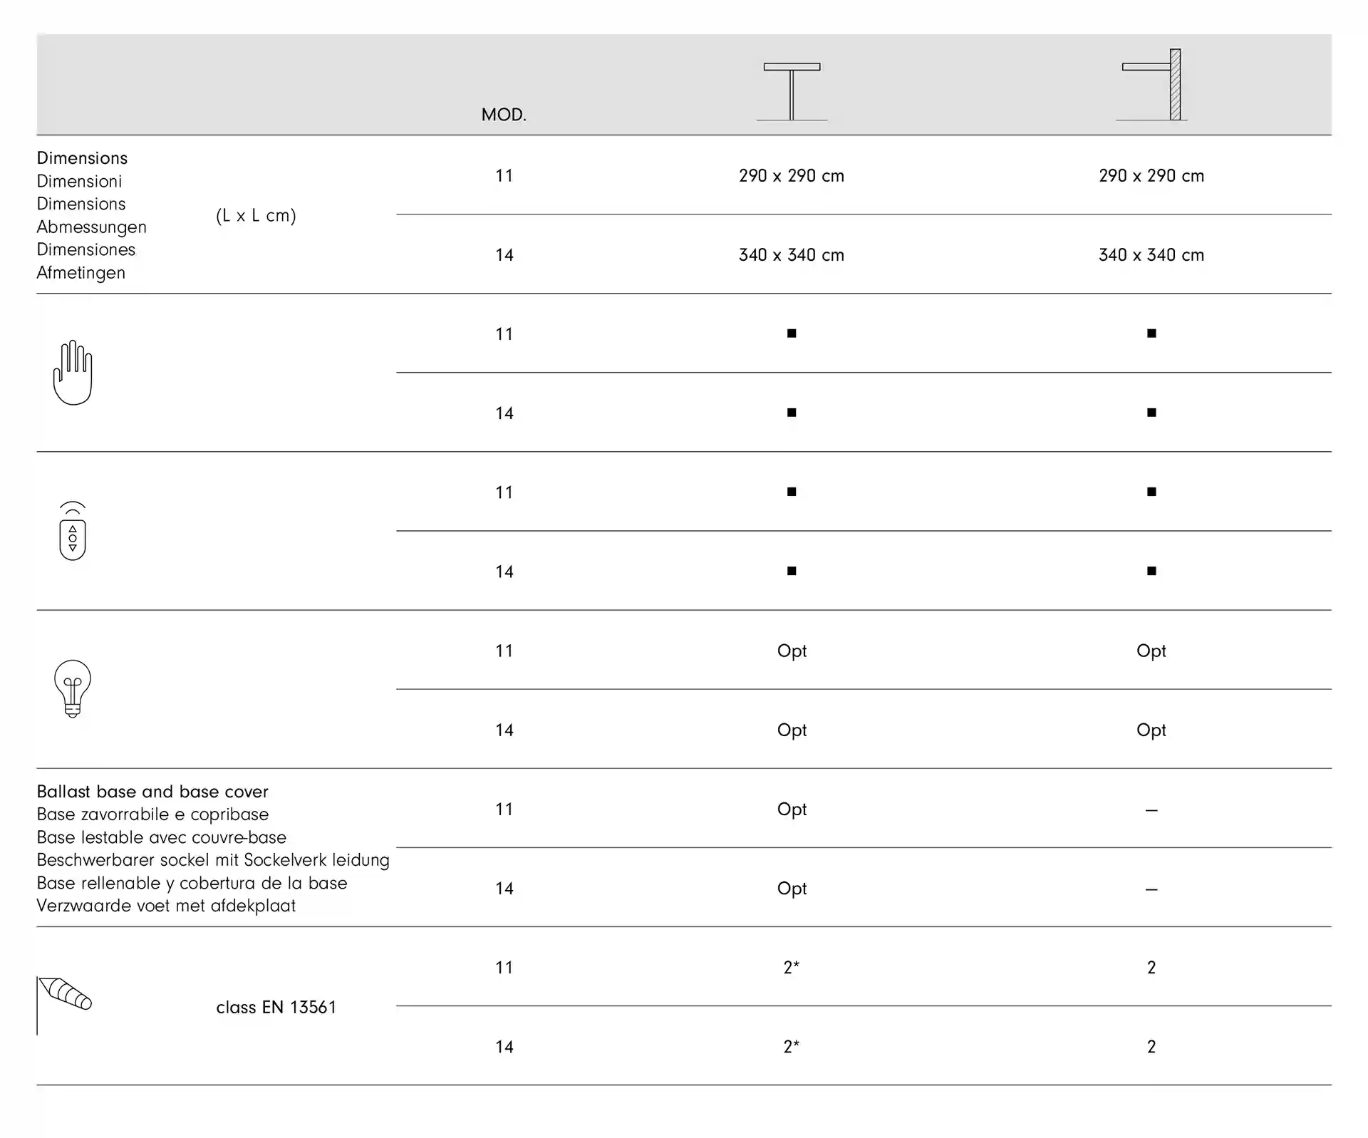This screenshot has width=1368, height=1138.
Task: Click the "Abmessungen" dimension label
Action: click(x=92, y=227)
